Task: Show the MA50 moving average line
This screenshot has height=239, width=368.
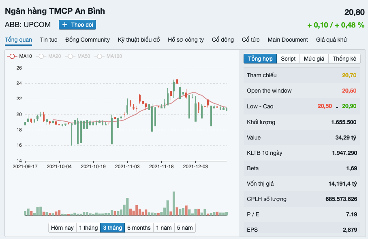Action: [x=71, y=56]
